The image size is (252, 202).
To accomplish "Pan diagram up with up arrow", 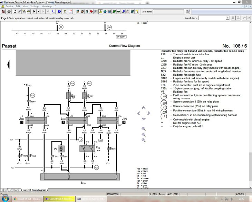I will 144,107.
